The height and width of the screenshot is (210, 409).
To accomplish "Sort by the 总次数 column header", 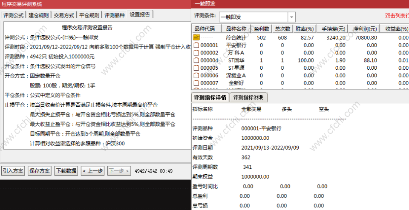I will pos(282,28).
